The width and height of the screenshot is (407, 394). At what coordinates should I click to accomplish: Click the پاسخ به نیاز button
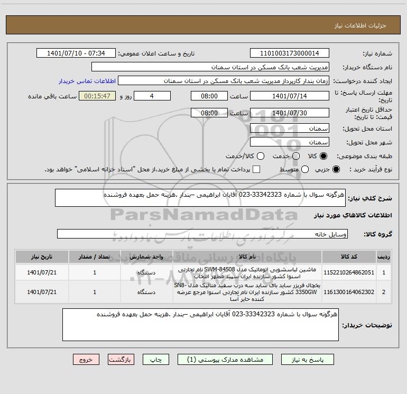coord(307,360)
